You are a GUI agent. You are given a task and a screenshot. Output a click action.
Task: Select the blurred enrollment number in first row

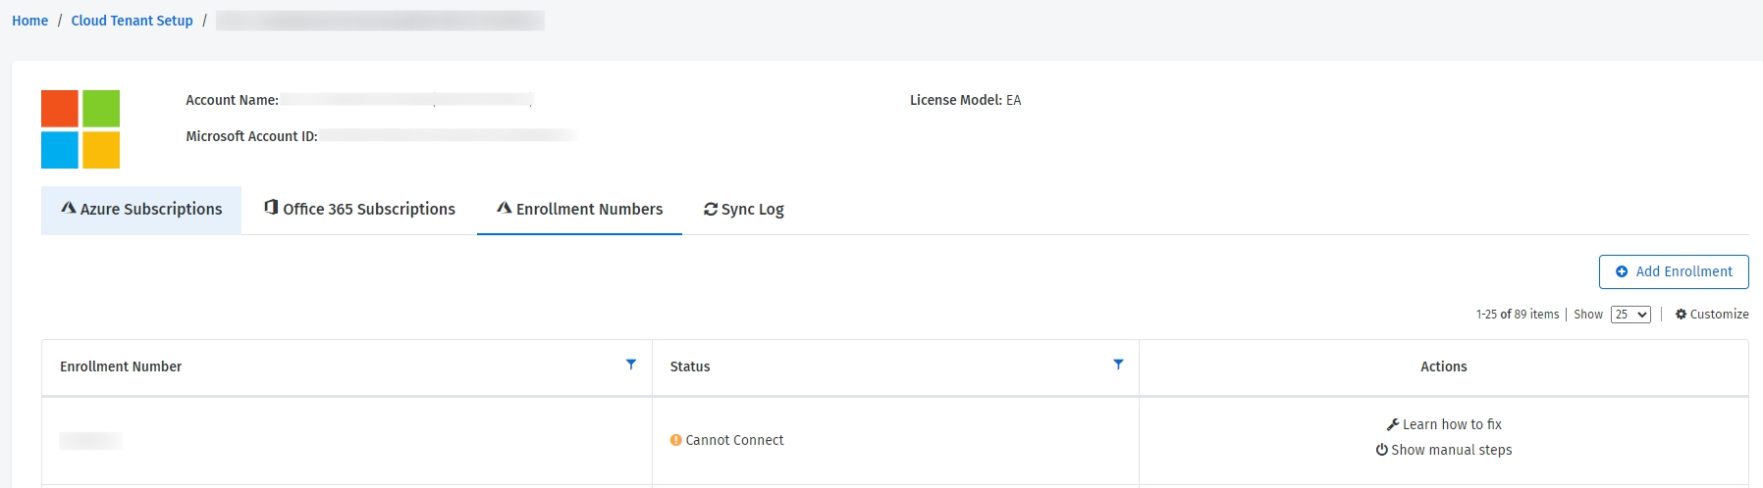coord(90,441)
